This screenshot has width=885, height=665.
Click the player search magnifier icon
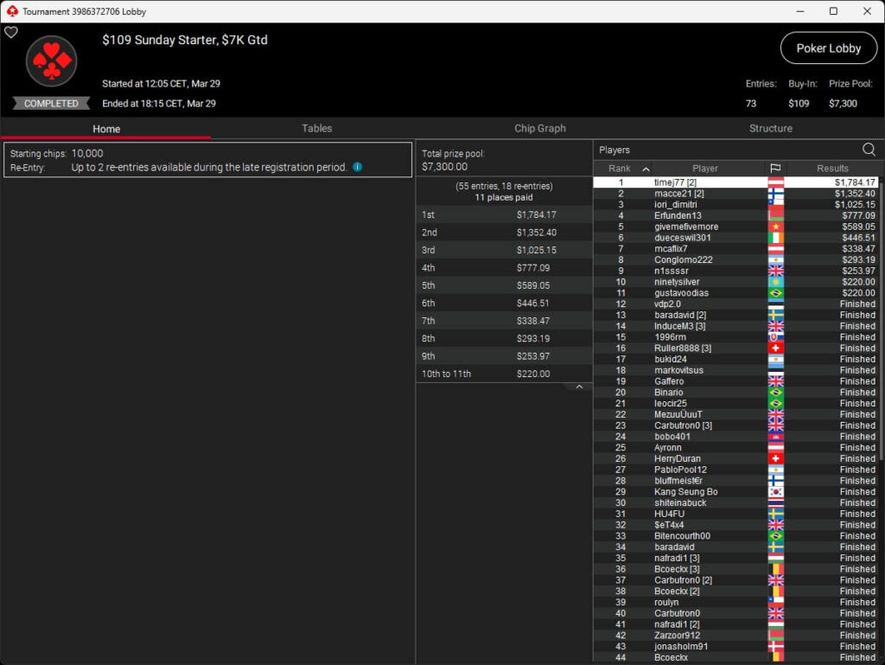[868, 150]
